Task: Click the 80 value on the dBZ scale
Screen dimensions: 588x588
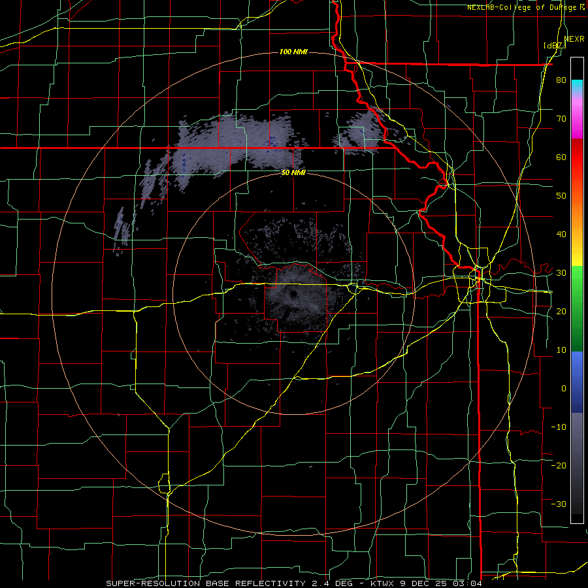Action: coord(561,80)
